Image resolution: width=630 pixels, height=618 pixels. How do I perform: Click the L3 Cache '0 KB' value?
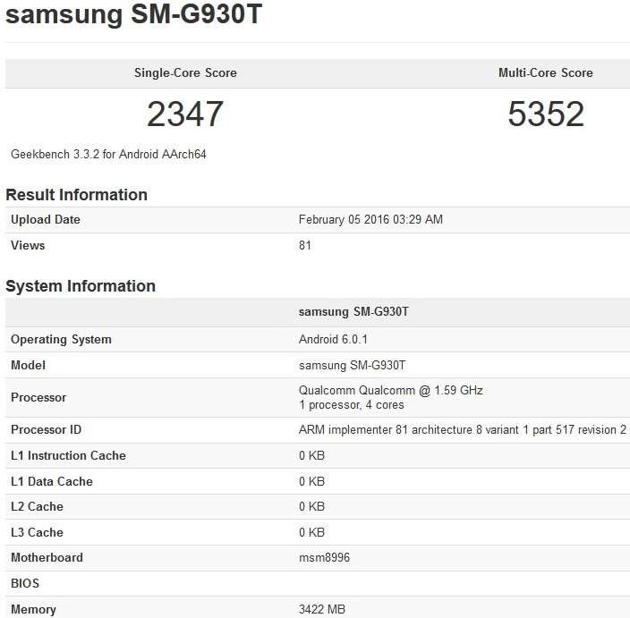[x=311, y=532]
